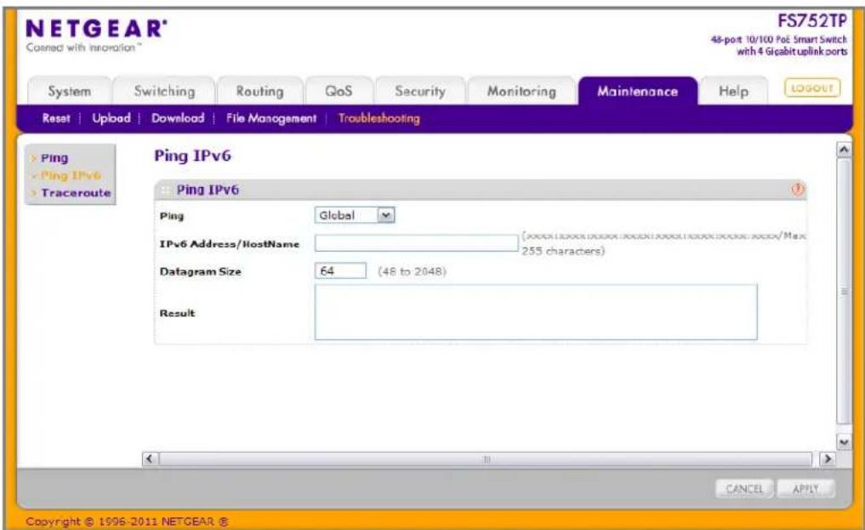Image resolution: width=865 pixels, height=530 pixels.
Task: Click the "(48 to 2048)" range hint
Action: (413, 271)
